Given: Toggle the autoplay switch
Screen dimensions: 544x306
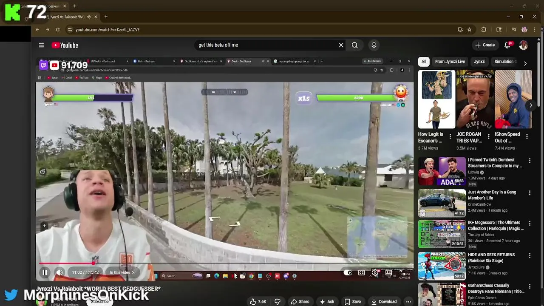Looking at the screenshot, I should pyautogui.click(x=348, y=273).
